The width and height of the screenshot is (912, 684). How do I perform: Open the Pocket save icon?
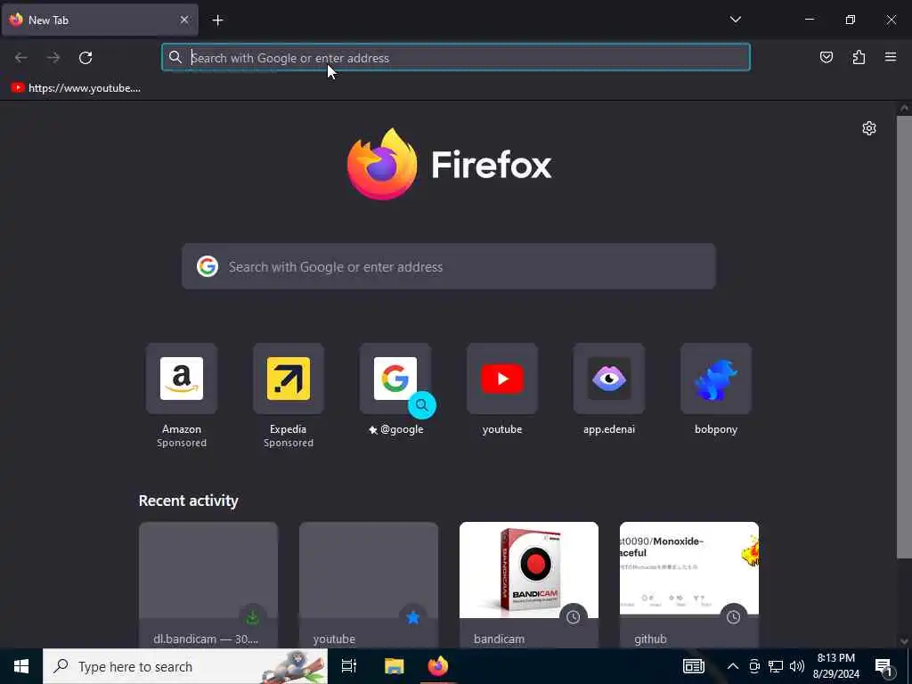[x=826, y=57]
